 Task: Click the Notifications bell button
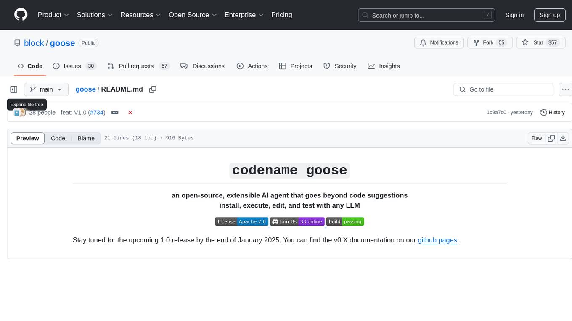(439, 43)
